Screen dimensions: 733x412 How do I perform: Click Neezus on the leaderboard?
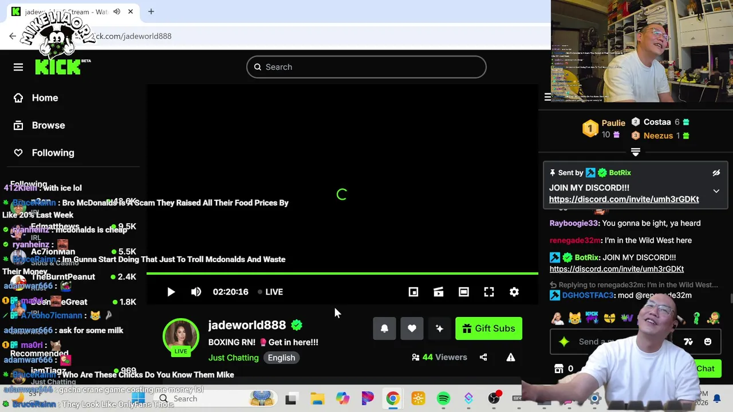coord(658,136)
